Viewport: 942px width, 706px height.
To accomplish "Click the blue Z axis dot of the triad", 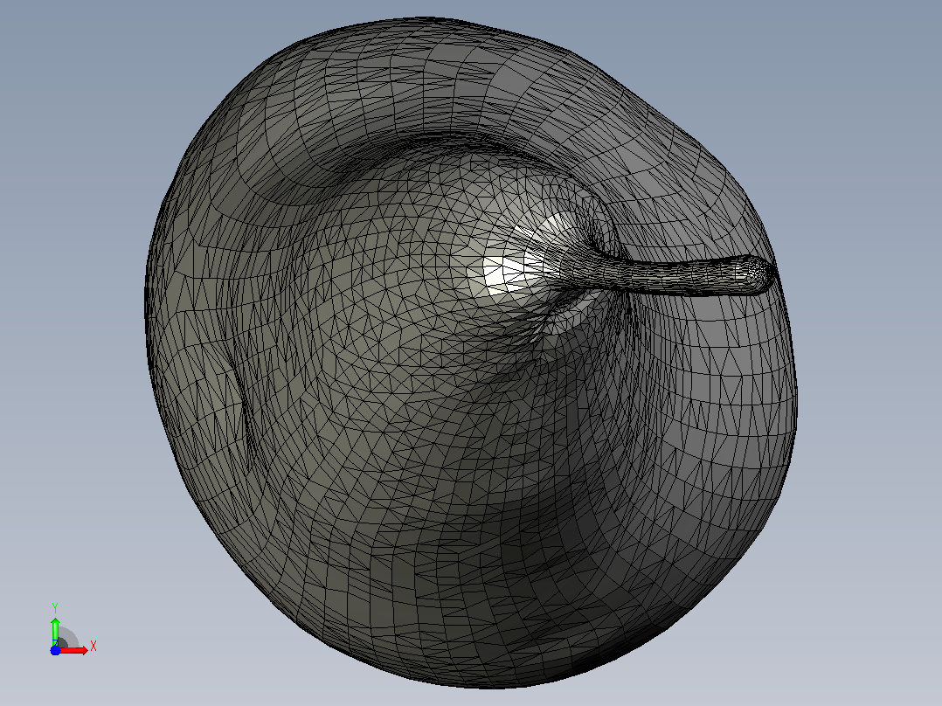I will 55,650.
